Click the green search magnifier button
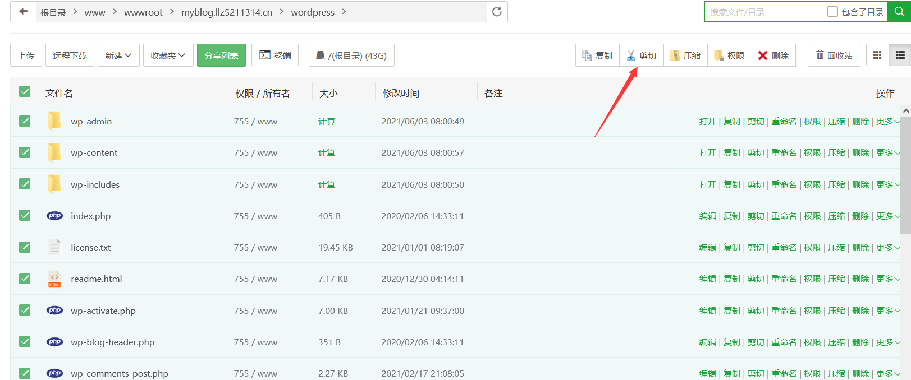Screen dimensions: 911x380 [x=899, y=12]
